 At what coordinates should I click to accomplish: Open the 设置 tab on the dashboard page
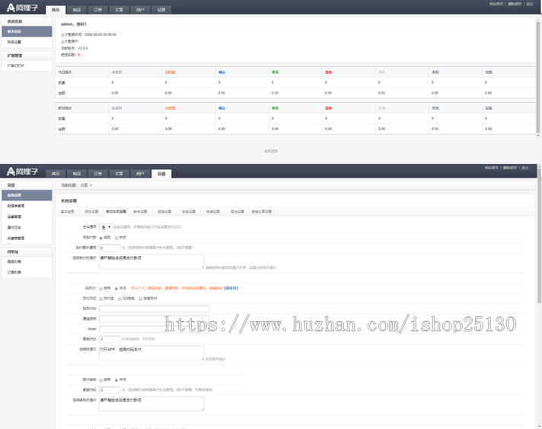click(x=161, y=10)
